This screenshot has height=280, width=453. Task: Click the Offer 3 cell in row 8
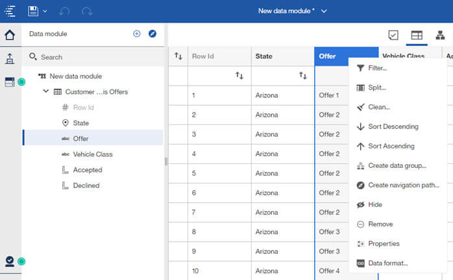(332, 232)
